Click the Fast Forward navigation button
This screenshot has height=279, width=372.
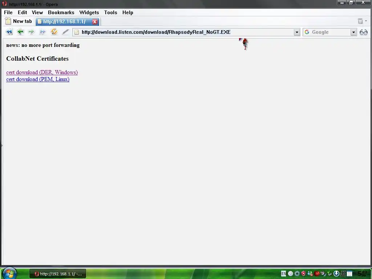tap(43, 32)
